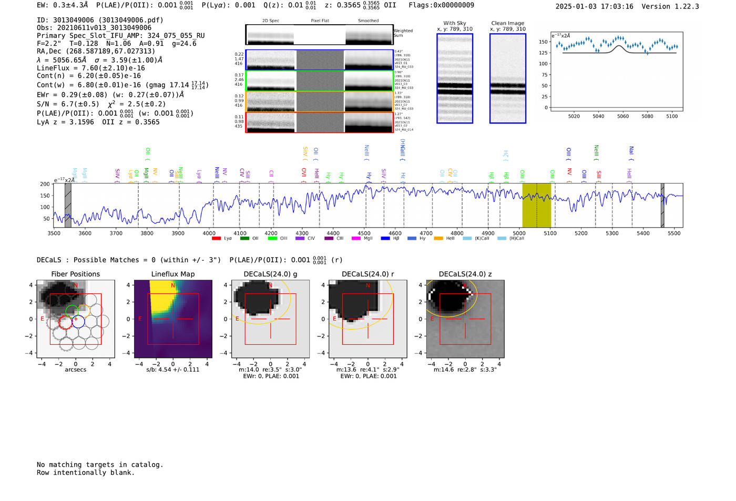Click the Primary Spec_Slot_IFU_AMP: 324_075_055_RU line
This screenshot has width=736, height=501.
[121, 36]
